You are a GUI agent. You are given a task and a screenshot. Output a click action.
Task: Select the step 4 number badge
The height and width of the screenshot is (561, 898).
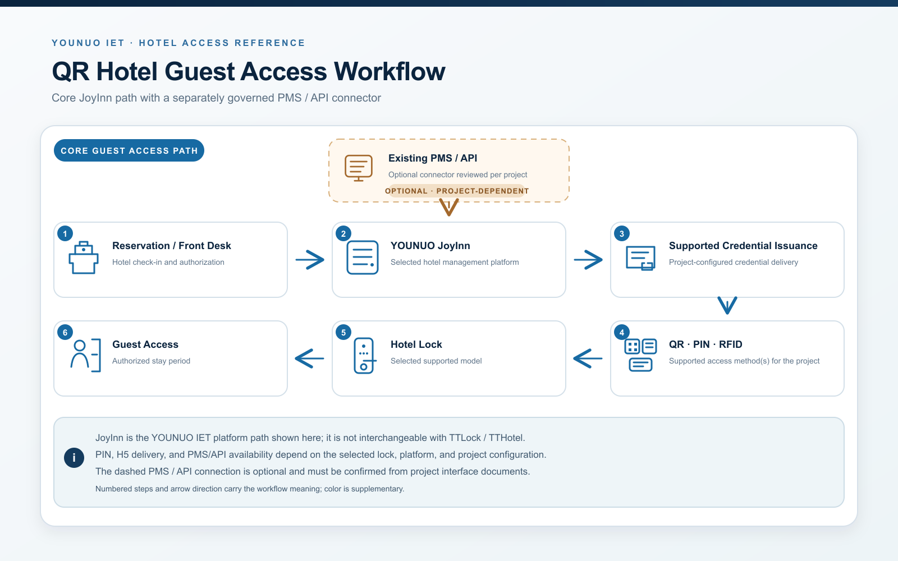(622, 332)
